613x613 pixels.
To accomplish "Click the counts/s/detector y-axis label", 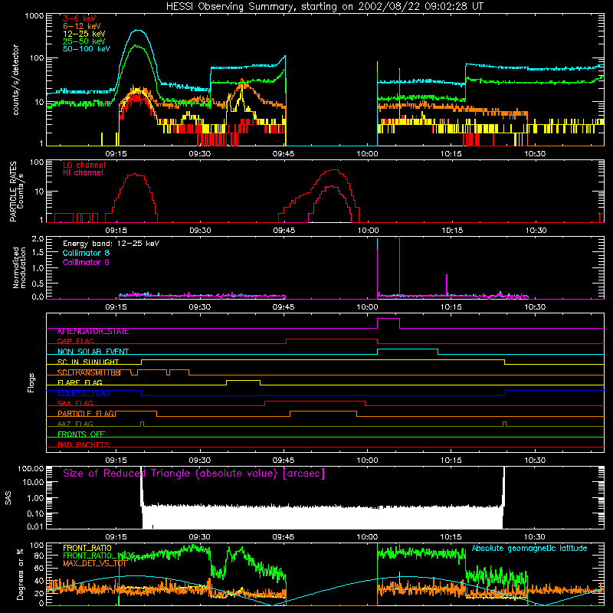I will (x=15, y=80).
